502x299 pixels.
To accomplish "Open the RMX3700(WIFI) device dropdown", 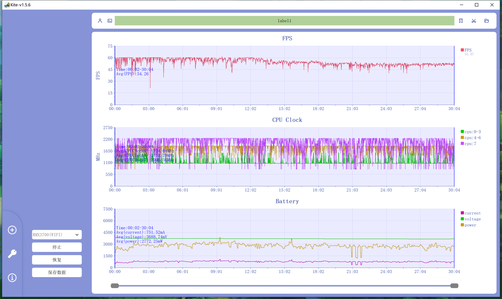I will 57,235.
